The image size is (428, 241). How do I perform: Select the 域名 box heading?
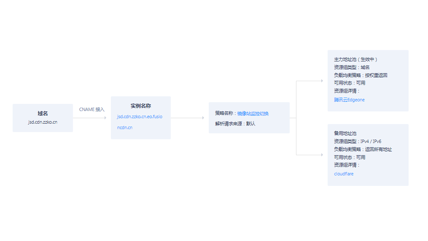[43, 114]
